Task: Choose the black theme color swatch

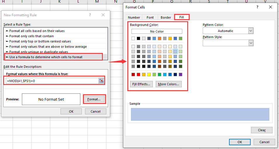Action: pyautogui.click(x=138, y=38)
